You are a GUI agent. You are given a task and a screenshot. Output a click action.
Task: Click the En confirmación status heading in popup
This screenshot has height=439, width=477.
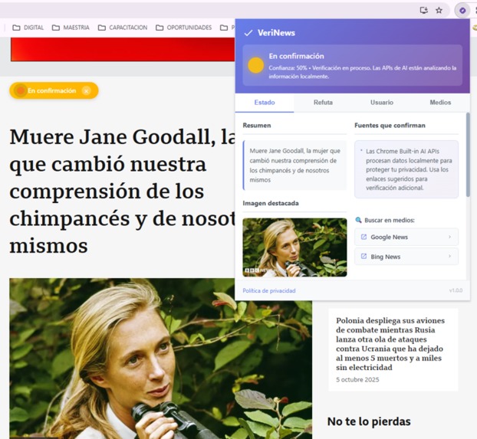click(x=296, y=56)
